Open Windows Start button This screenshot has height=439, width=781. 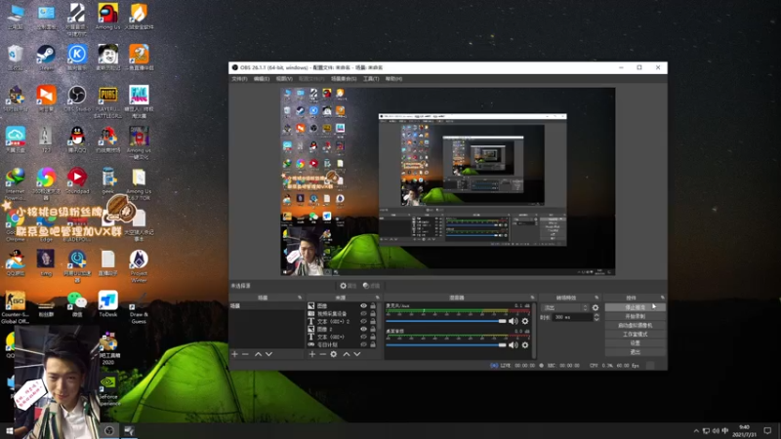click(x=9, y=430)
